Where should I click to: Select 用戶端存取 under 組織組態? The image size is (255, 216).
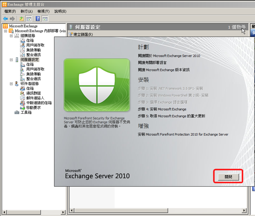click(35, 45)
